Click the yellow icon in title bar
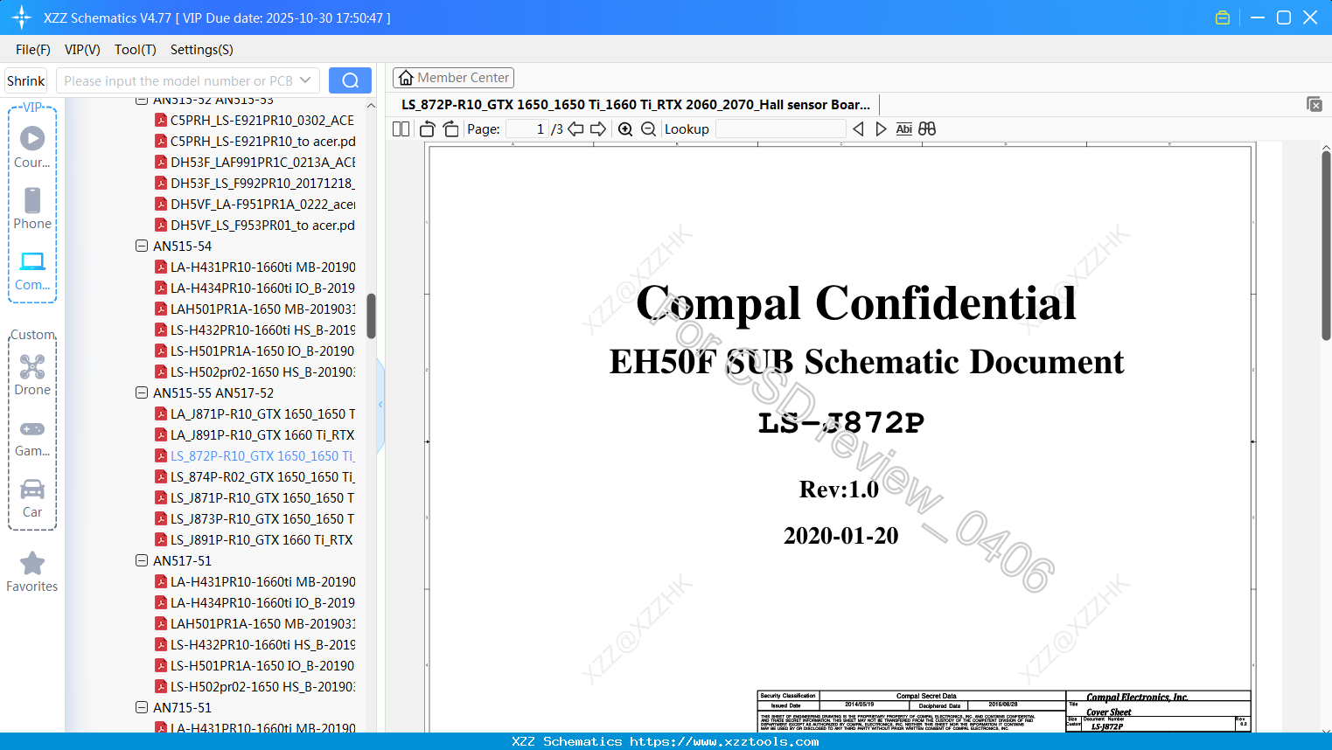Viewport: 1332px width, 750px height. point(1223,17)
